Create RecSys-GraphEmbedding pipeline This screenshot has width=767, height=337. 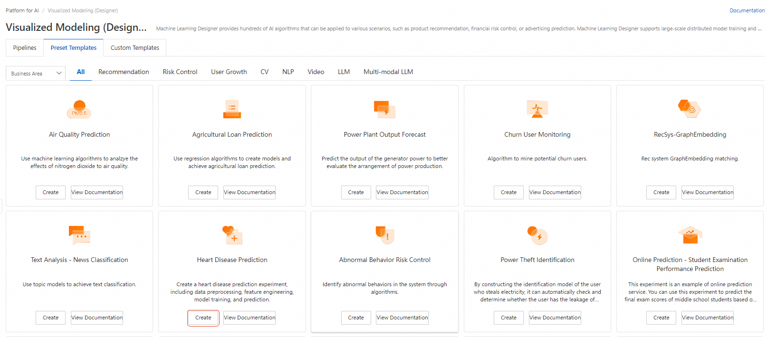[x=662, y=192]
